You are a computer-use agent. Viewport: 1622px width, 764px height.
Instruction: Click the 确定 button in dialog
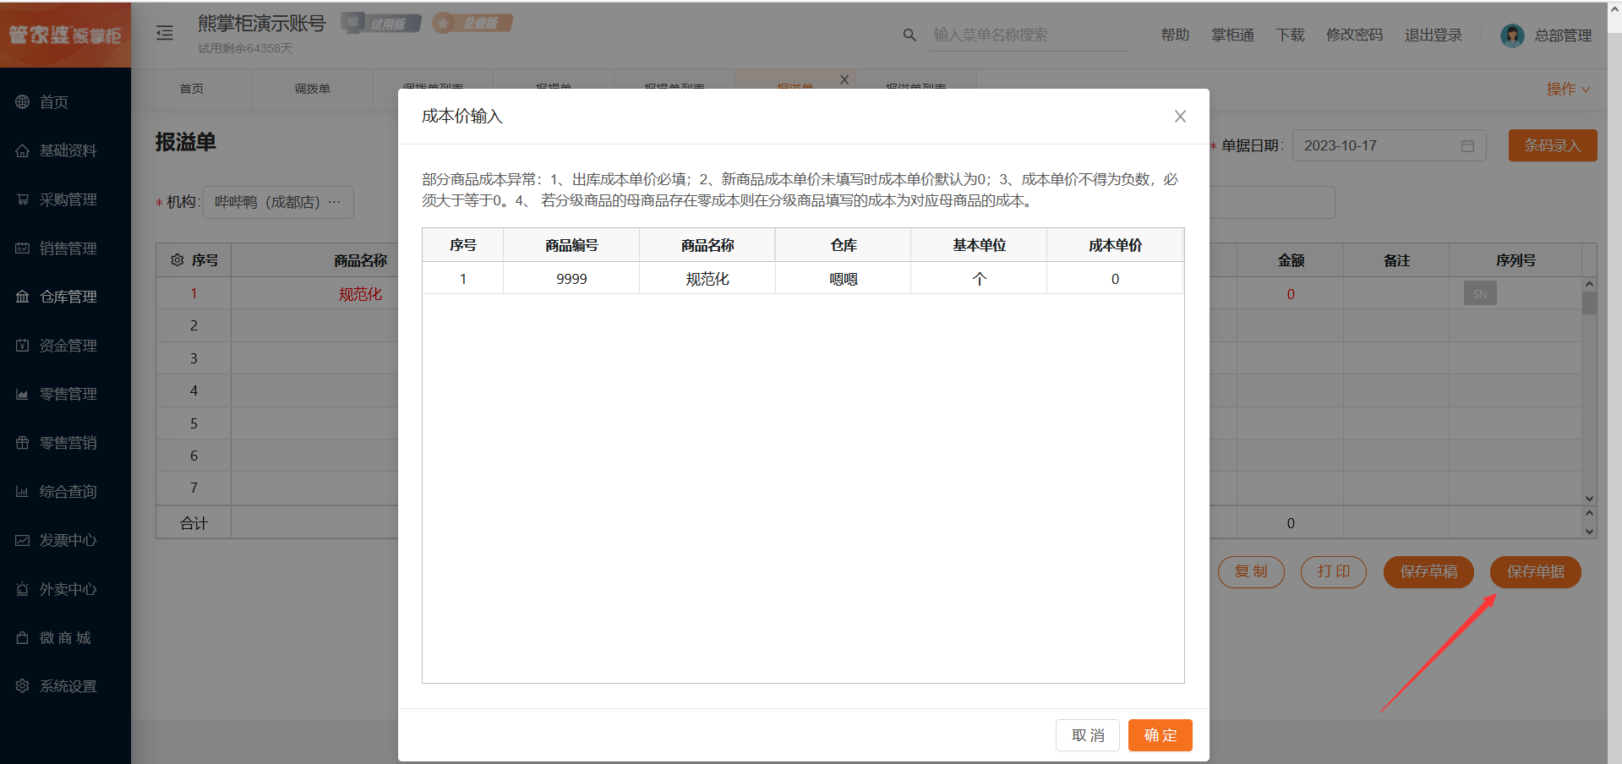[x=1161, y=735]
